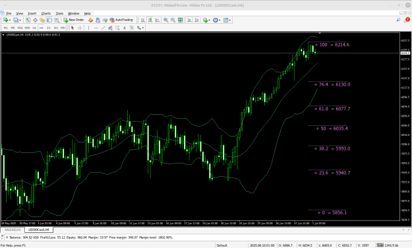
Task: Switch to the W1 timeframe
Action: pos(56,28)
